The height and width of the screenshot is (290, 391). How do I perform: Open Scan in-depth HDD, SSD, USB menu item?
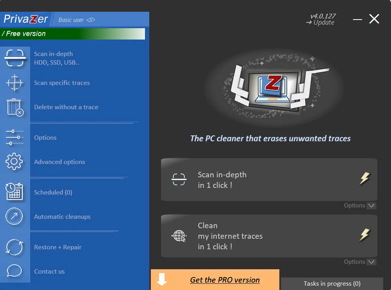56,58
